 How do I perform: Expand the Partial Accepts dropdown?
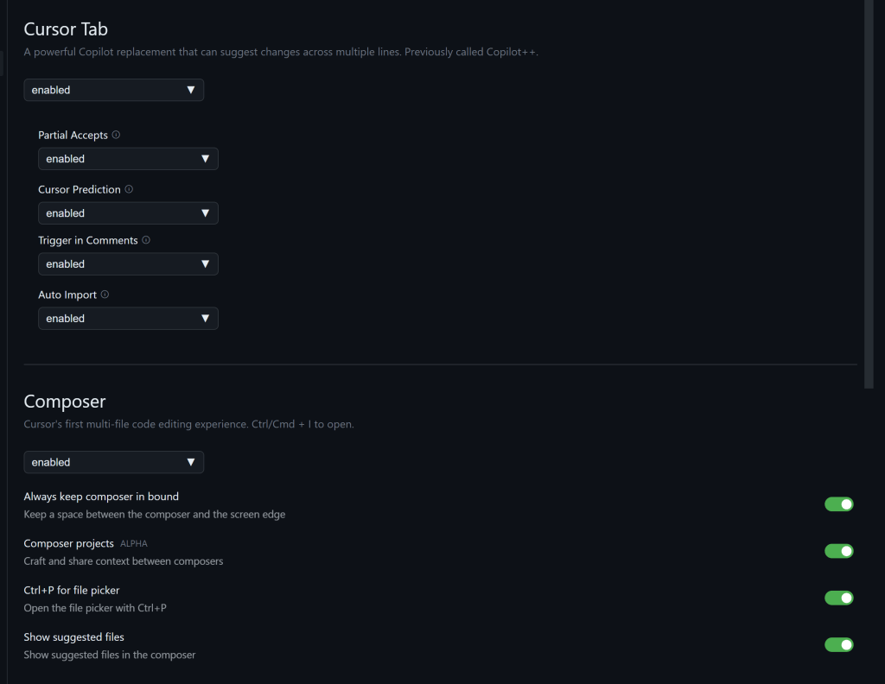coord(128,159)
